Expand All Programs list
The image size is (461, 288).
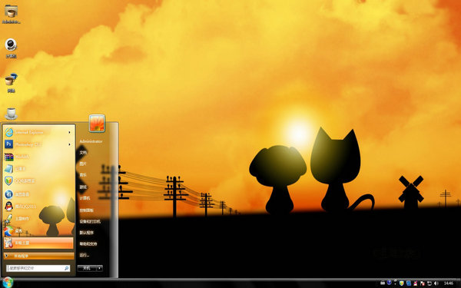coord(38,256)
